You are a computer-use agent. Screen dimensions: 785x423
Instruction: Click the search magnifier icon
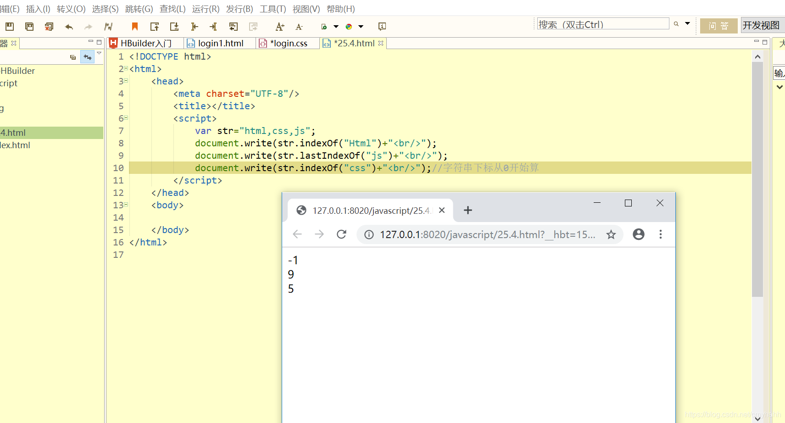(676, 24)
